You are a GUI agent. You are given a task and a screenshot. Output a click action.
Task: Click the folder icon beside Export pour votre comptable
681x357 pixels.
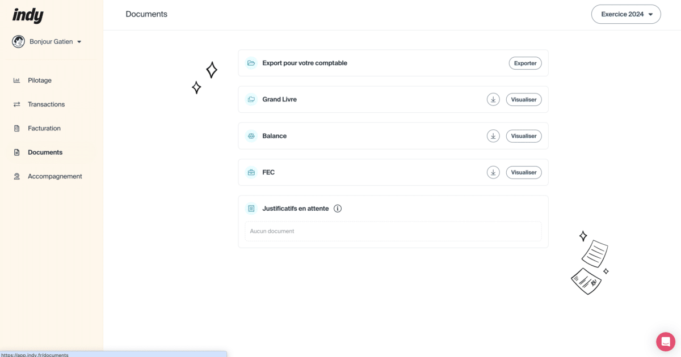pos(251,63)
